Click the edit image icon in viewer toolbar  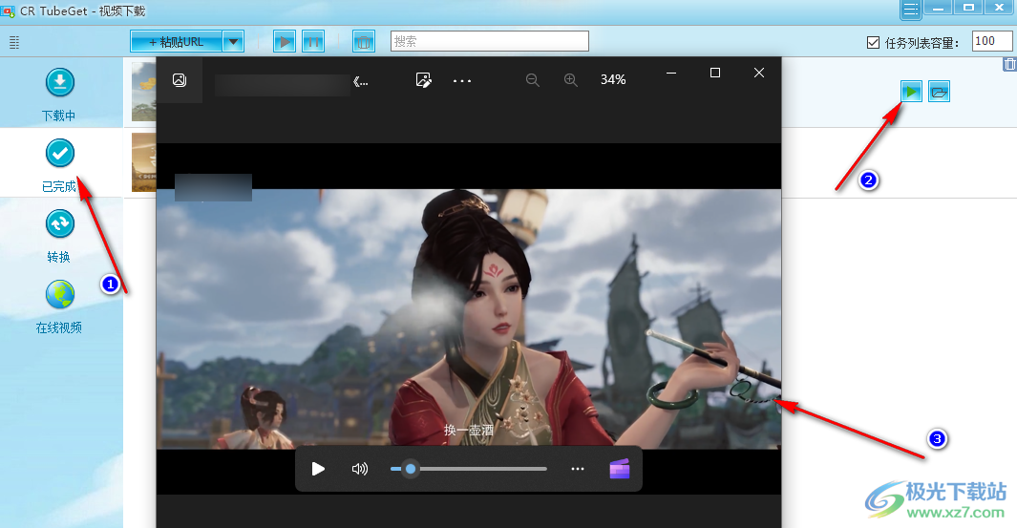pyautogui.click(x=424, y=80)
